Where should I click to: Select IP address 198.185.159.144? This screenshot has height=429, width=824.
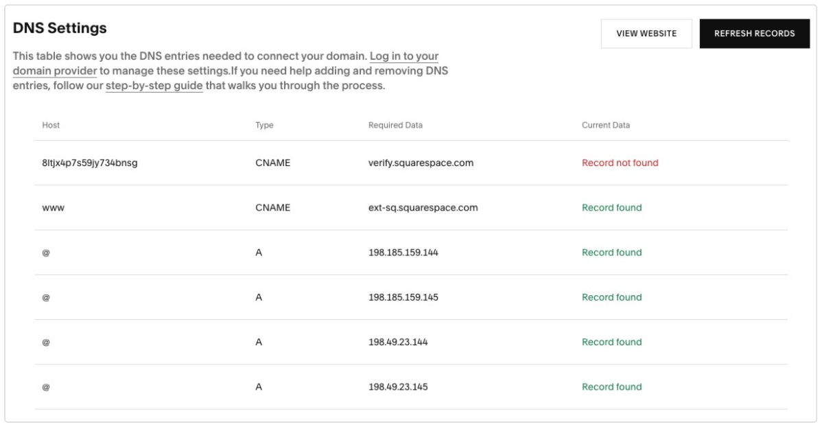coord(403,253)
